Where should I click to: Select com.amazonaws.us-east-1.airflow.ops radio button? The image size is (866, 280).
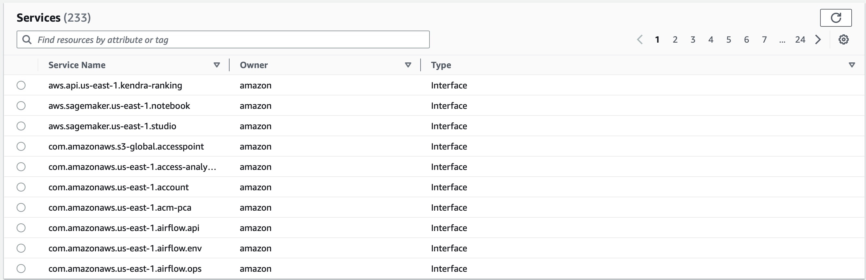tap(21, 269)
